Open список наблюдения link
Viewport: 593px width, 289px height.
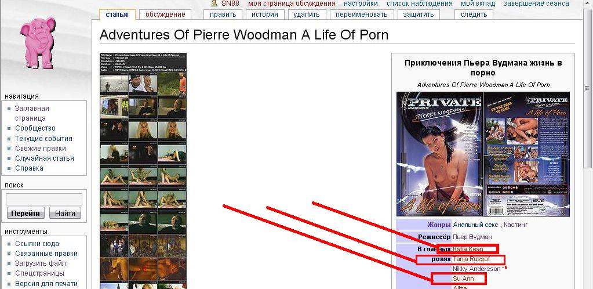coord(420,3)
